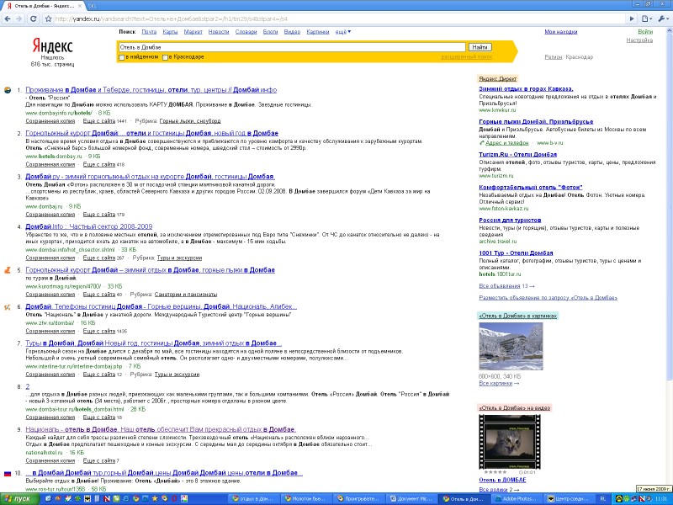
Task: Click the browser Back arrow button
Action: [8, 18]
